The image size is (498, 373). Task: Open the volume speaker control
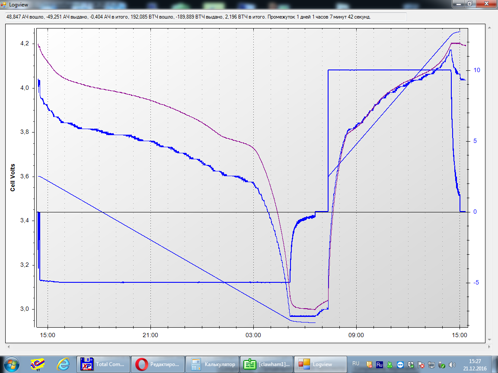[452, 364]
